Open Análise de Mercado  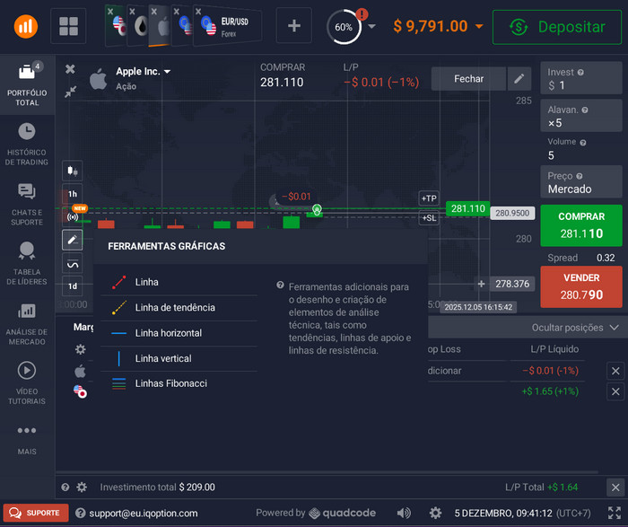(x=27, y=324)
